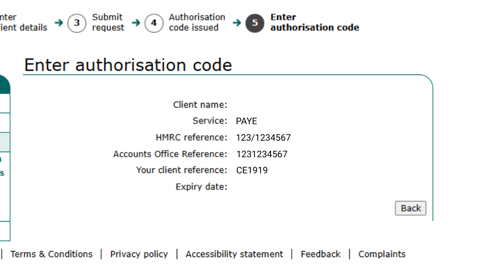Click the dark step 5 circle icon
The height and width of the screenshot is (269, 497).
254,23
